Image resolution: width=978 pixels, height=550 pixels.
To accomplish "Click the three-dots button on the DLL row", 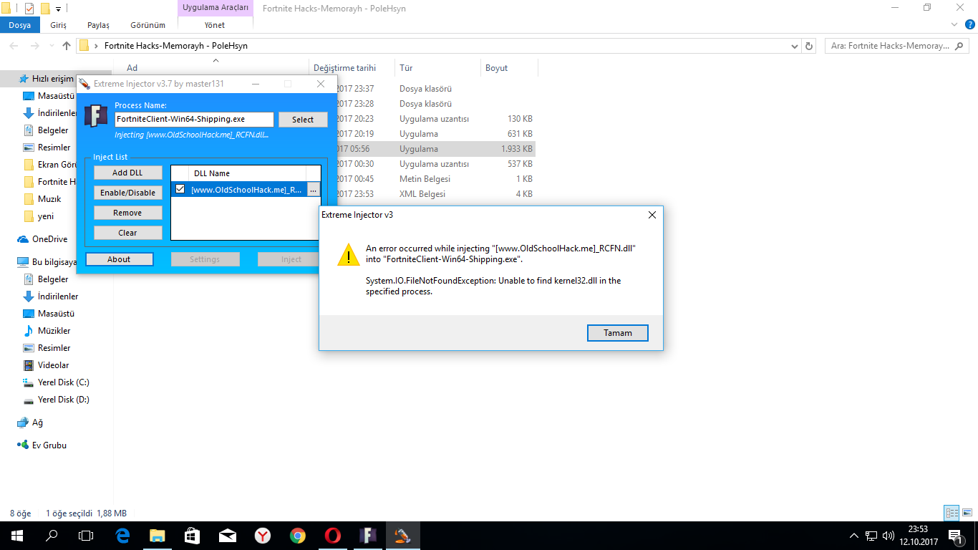I will (314, 190).
